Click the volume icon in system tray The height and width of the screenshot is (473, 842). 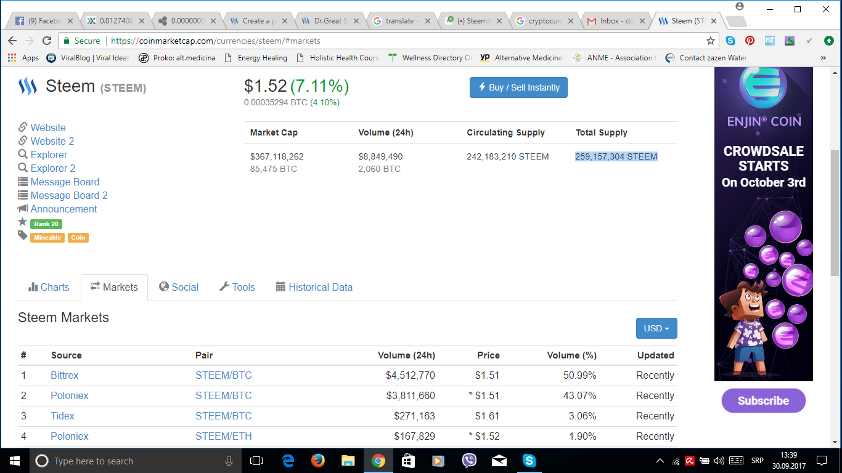(719, 461)
